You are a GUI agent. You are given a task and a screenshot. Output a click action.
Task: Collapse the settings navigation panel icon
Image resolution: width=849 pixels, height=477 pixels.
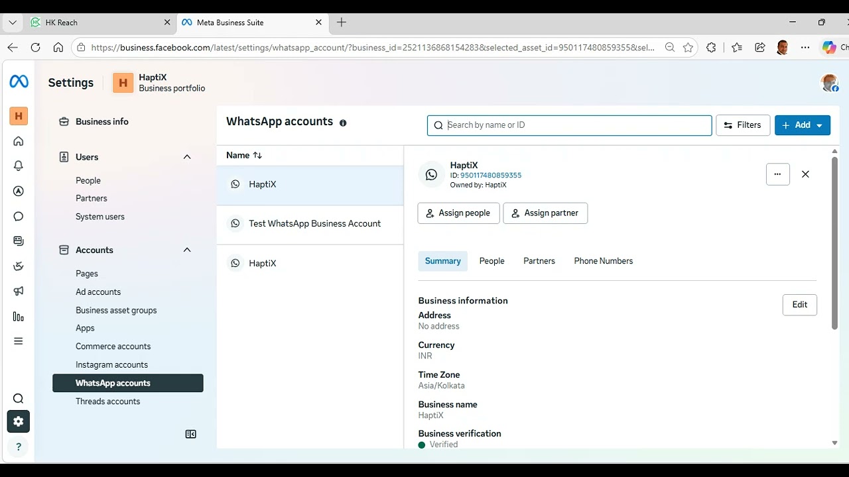(x=191, y=434)
